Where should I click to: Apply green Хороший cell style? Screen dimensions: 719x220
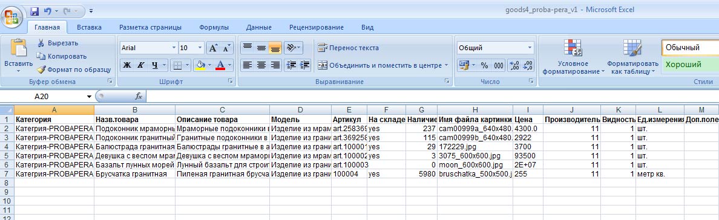[x=690, y=65]
